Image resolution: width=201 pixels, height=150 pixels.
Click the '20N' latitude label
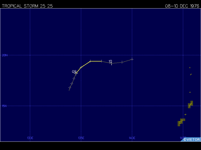click(5, 55)
